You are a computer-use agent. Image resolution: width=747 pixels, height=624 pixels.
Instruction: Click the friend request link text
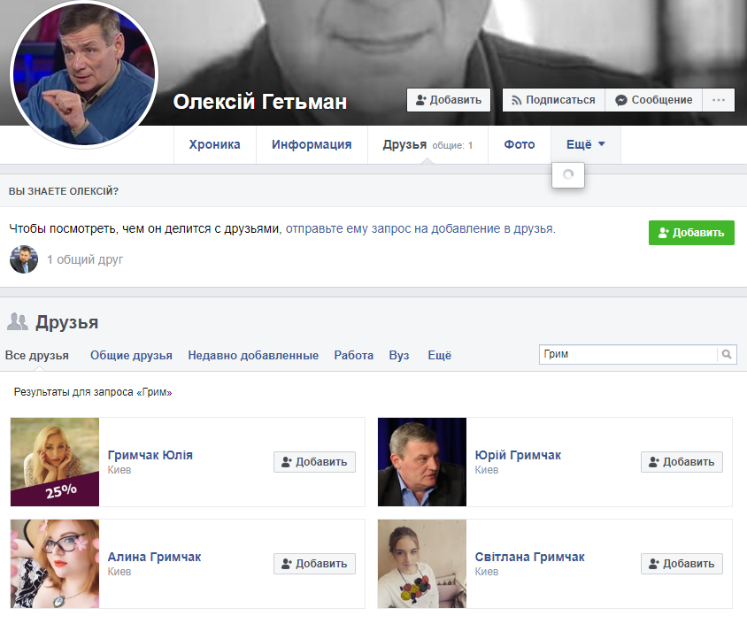pyautogui.click(x=420, y=228)
